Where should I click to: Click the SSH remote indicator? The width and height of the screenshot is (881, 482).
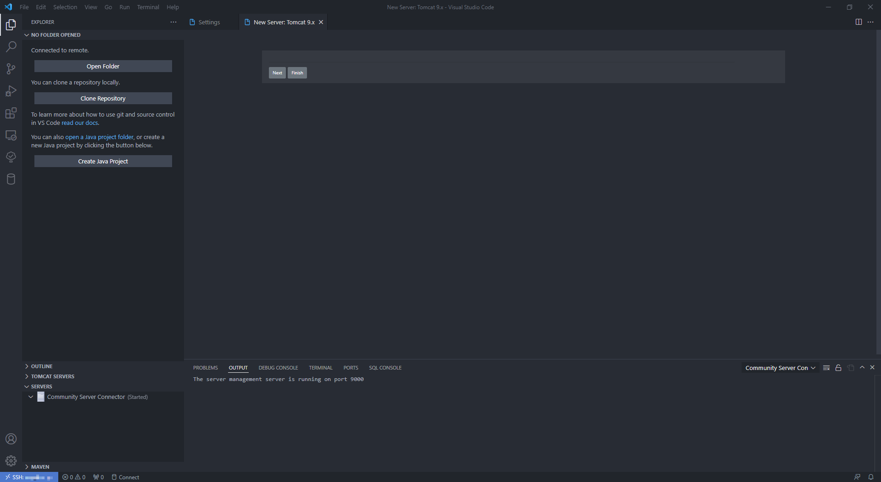point(29,477)
